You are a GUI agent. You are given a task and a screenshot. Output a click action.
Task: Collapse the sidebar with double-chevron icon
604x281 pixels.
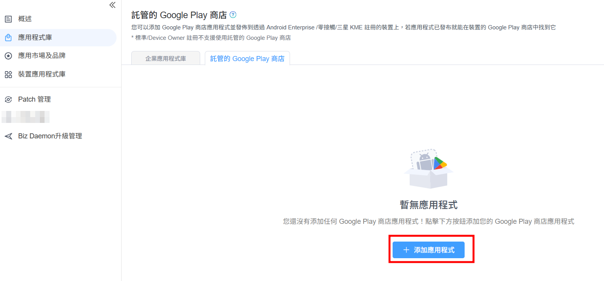coord(112,5)
